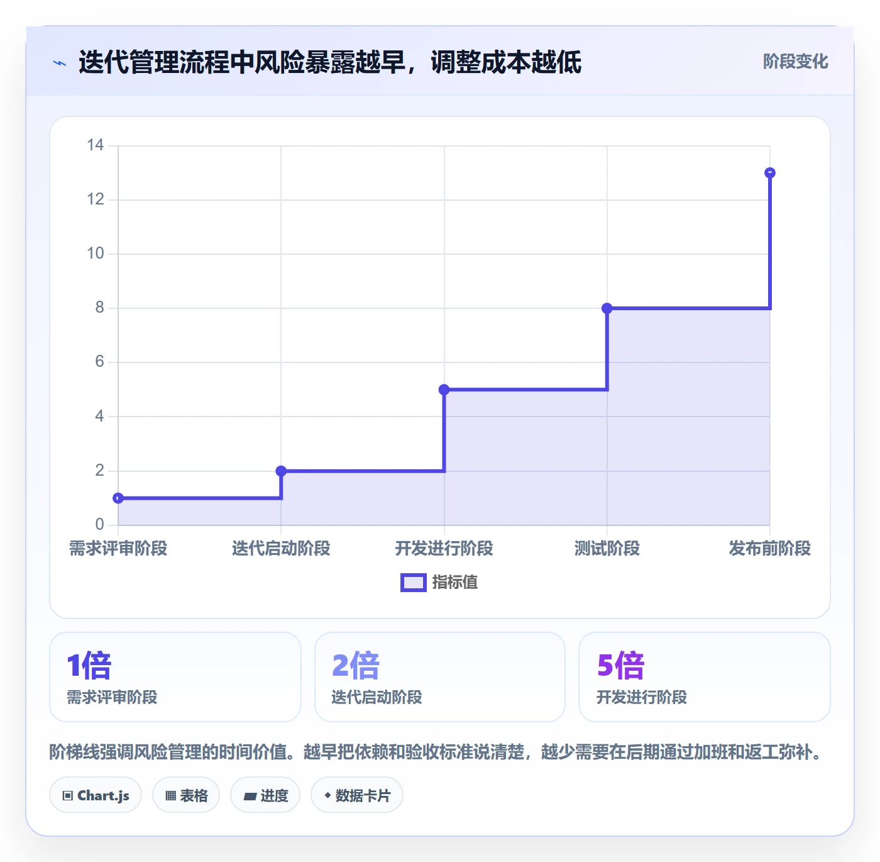
Task: Click the x-axis label 迭代启动阶段
Action: coord(281,549)
